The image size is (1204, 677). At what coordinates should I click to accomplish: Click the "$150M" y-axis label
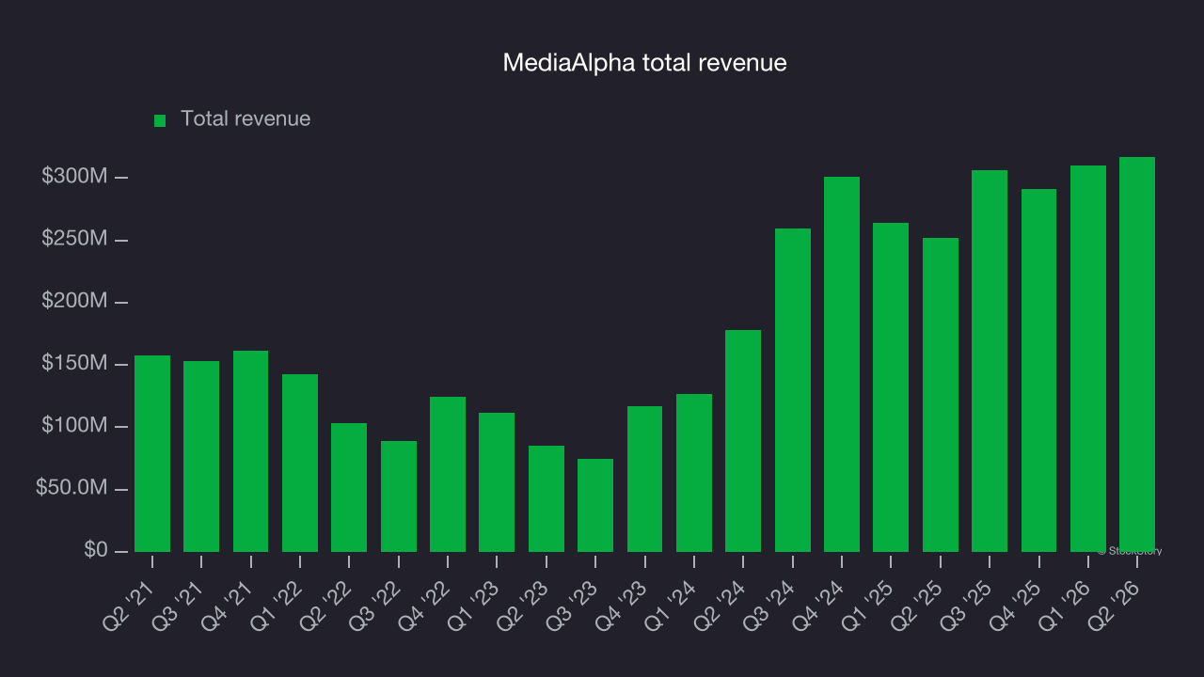click(x=75, y=364)
